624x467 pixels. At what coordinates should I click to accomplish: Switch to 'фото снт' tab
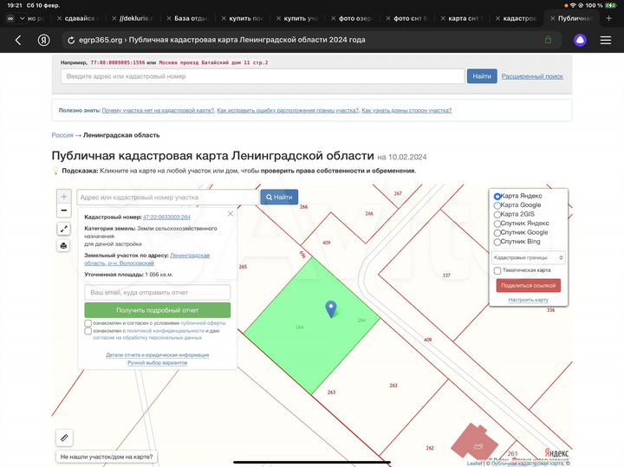pos(410,18)
